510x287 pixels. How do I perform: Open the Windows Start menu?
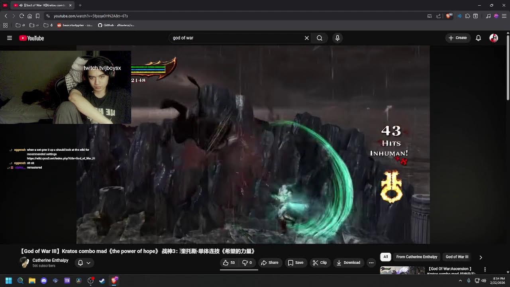[x=8, y=281]
